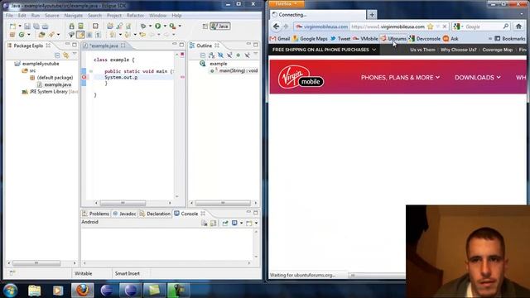Open the Package Explorer view menu triangle
The height and width of the screenshot is (298, 530).
pyautogui.click(x=75, y=54)
